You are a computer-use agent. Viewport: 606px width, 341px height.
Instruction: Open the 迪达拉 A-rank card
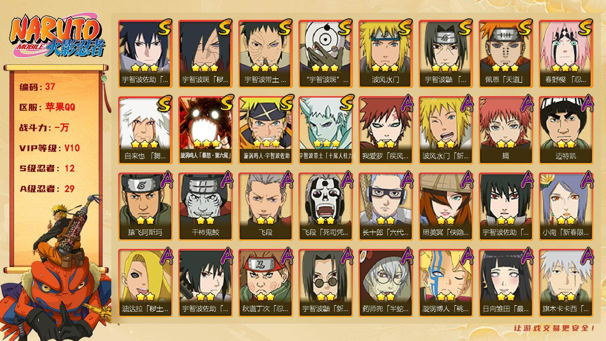145,283
